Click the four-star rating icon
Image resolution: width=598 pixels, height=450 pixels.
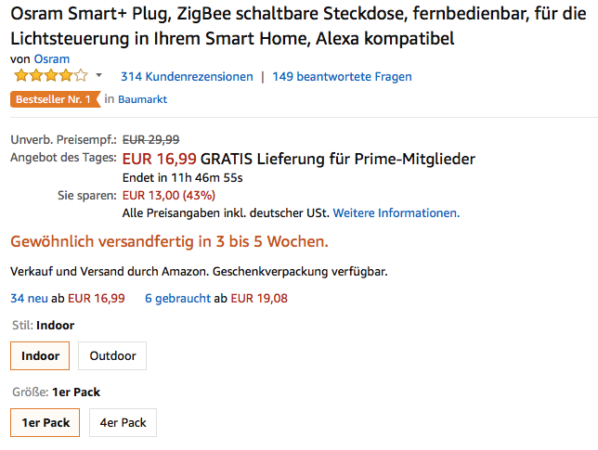pos(49,76)
